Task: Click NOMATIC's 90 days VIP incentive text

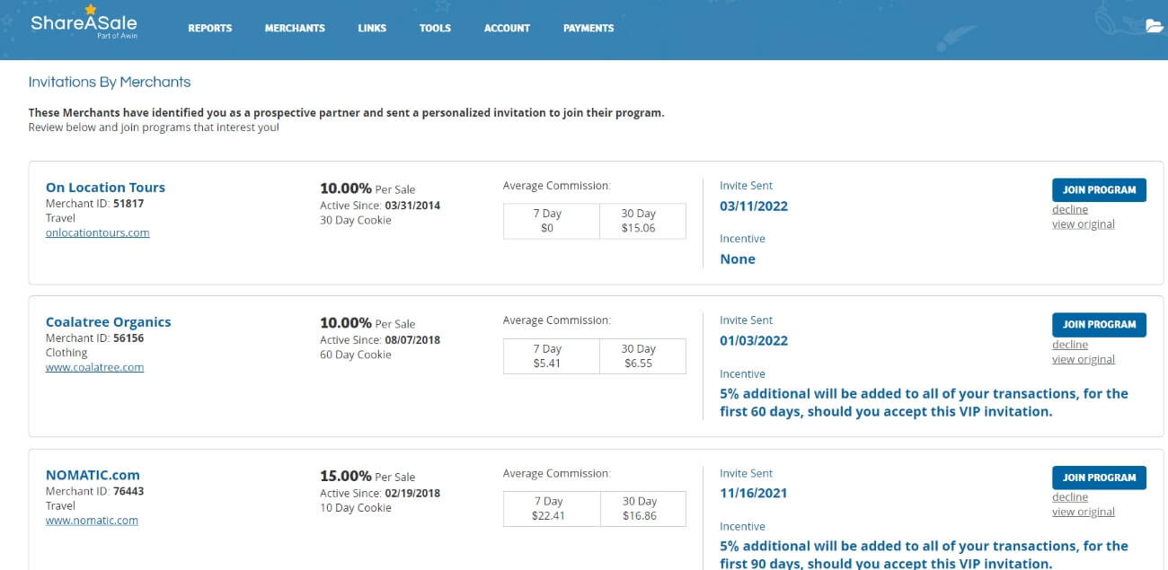Action: [924, 555]
